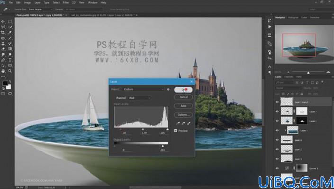Open the layer blend mode dropdown

pyautogui.click(x=289, y=88)
